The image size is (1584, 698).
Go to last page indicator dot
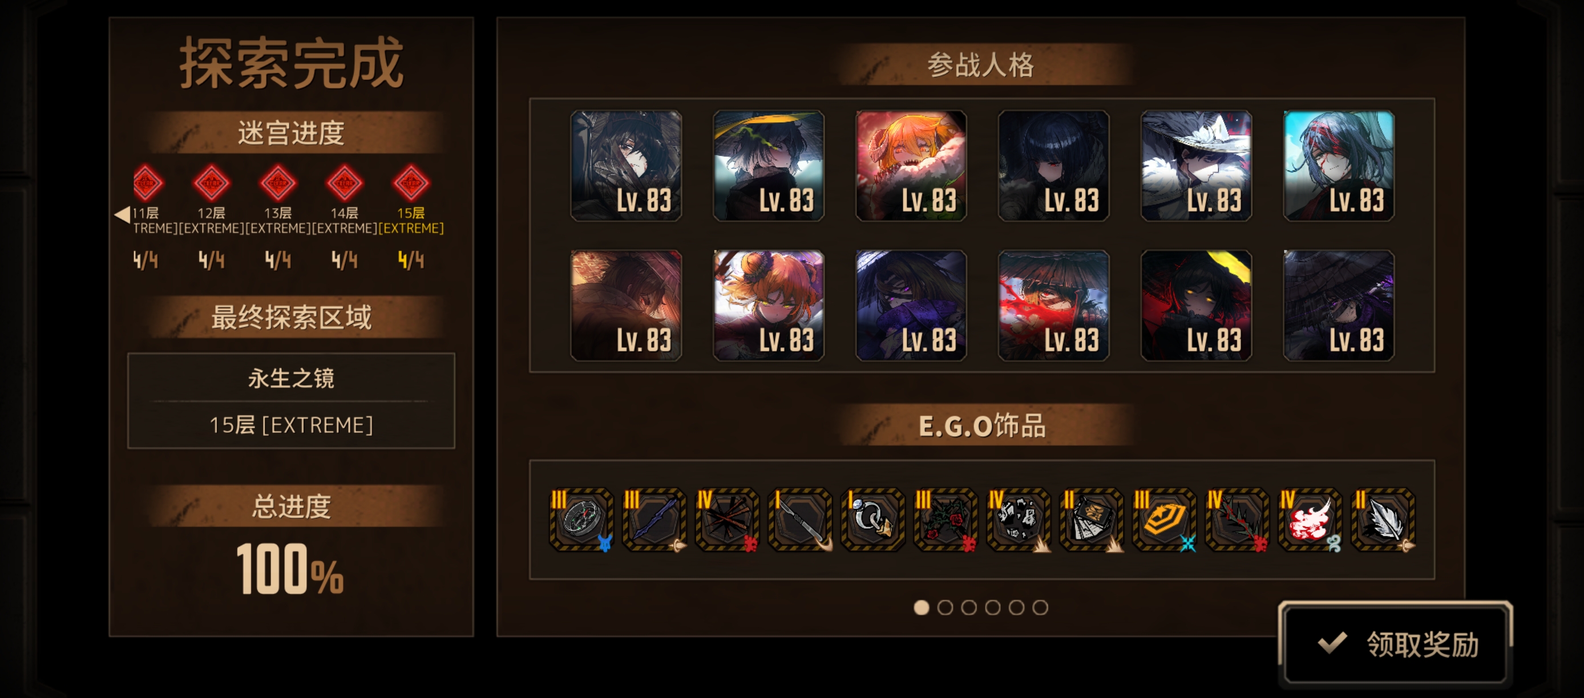1040,607
